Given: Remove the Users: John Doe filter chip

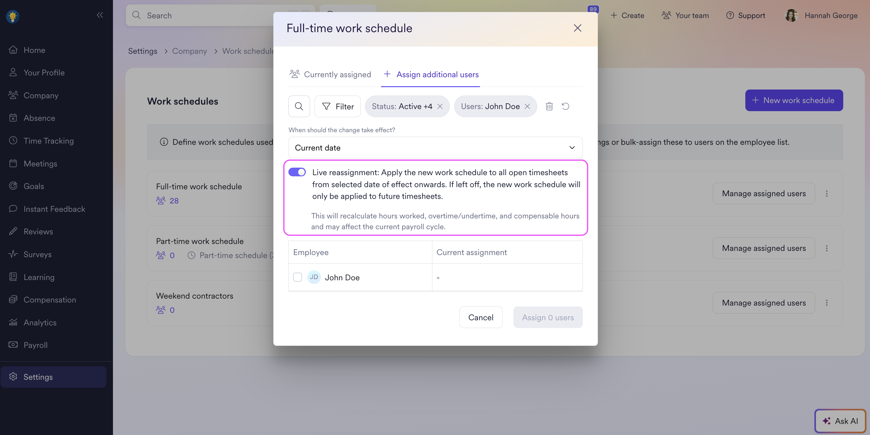Looking at the screenshot, I should 527,106.
